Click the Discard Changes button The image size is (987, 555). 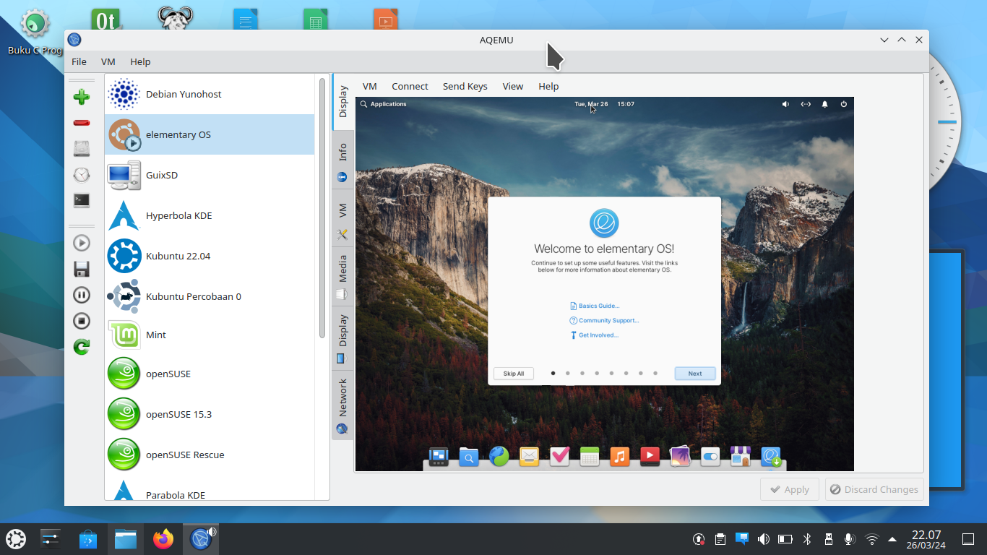pyautogui.click(x=874, y=489)
